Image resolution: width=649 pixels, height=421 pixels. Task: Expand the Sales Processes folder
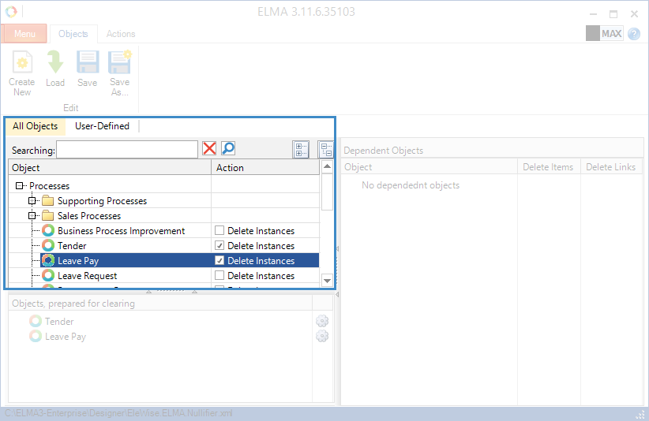pos(33,216)
